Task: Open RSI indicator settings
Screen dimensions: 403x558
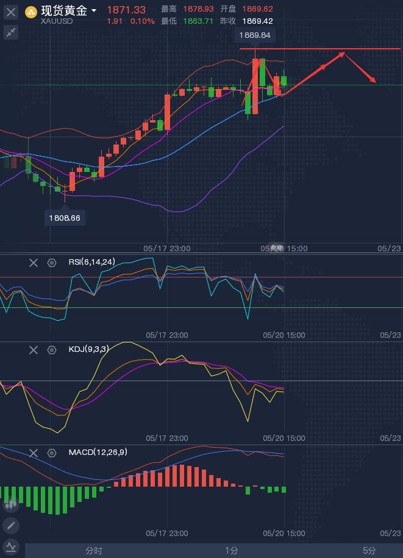Action: tap(52, 263)
